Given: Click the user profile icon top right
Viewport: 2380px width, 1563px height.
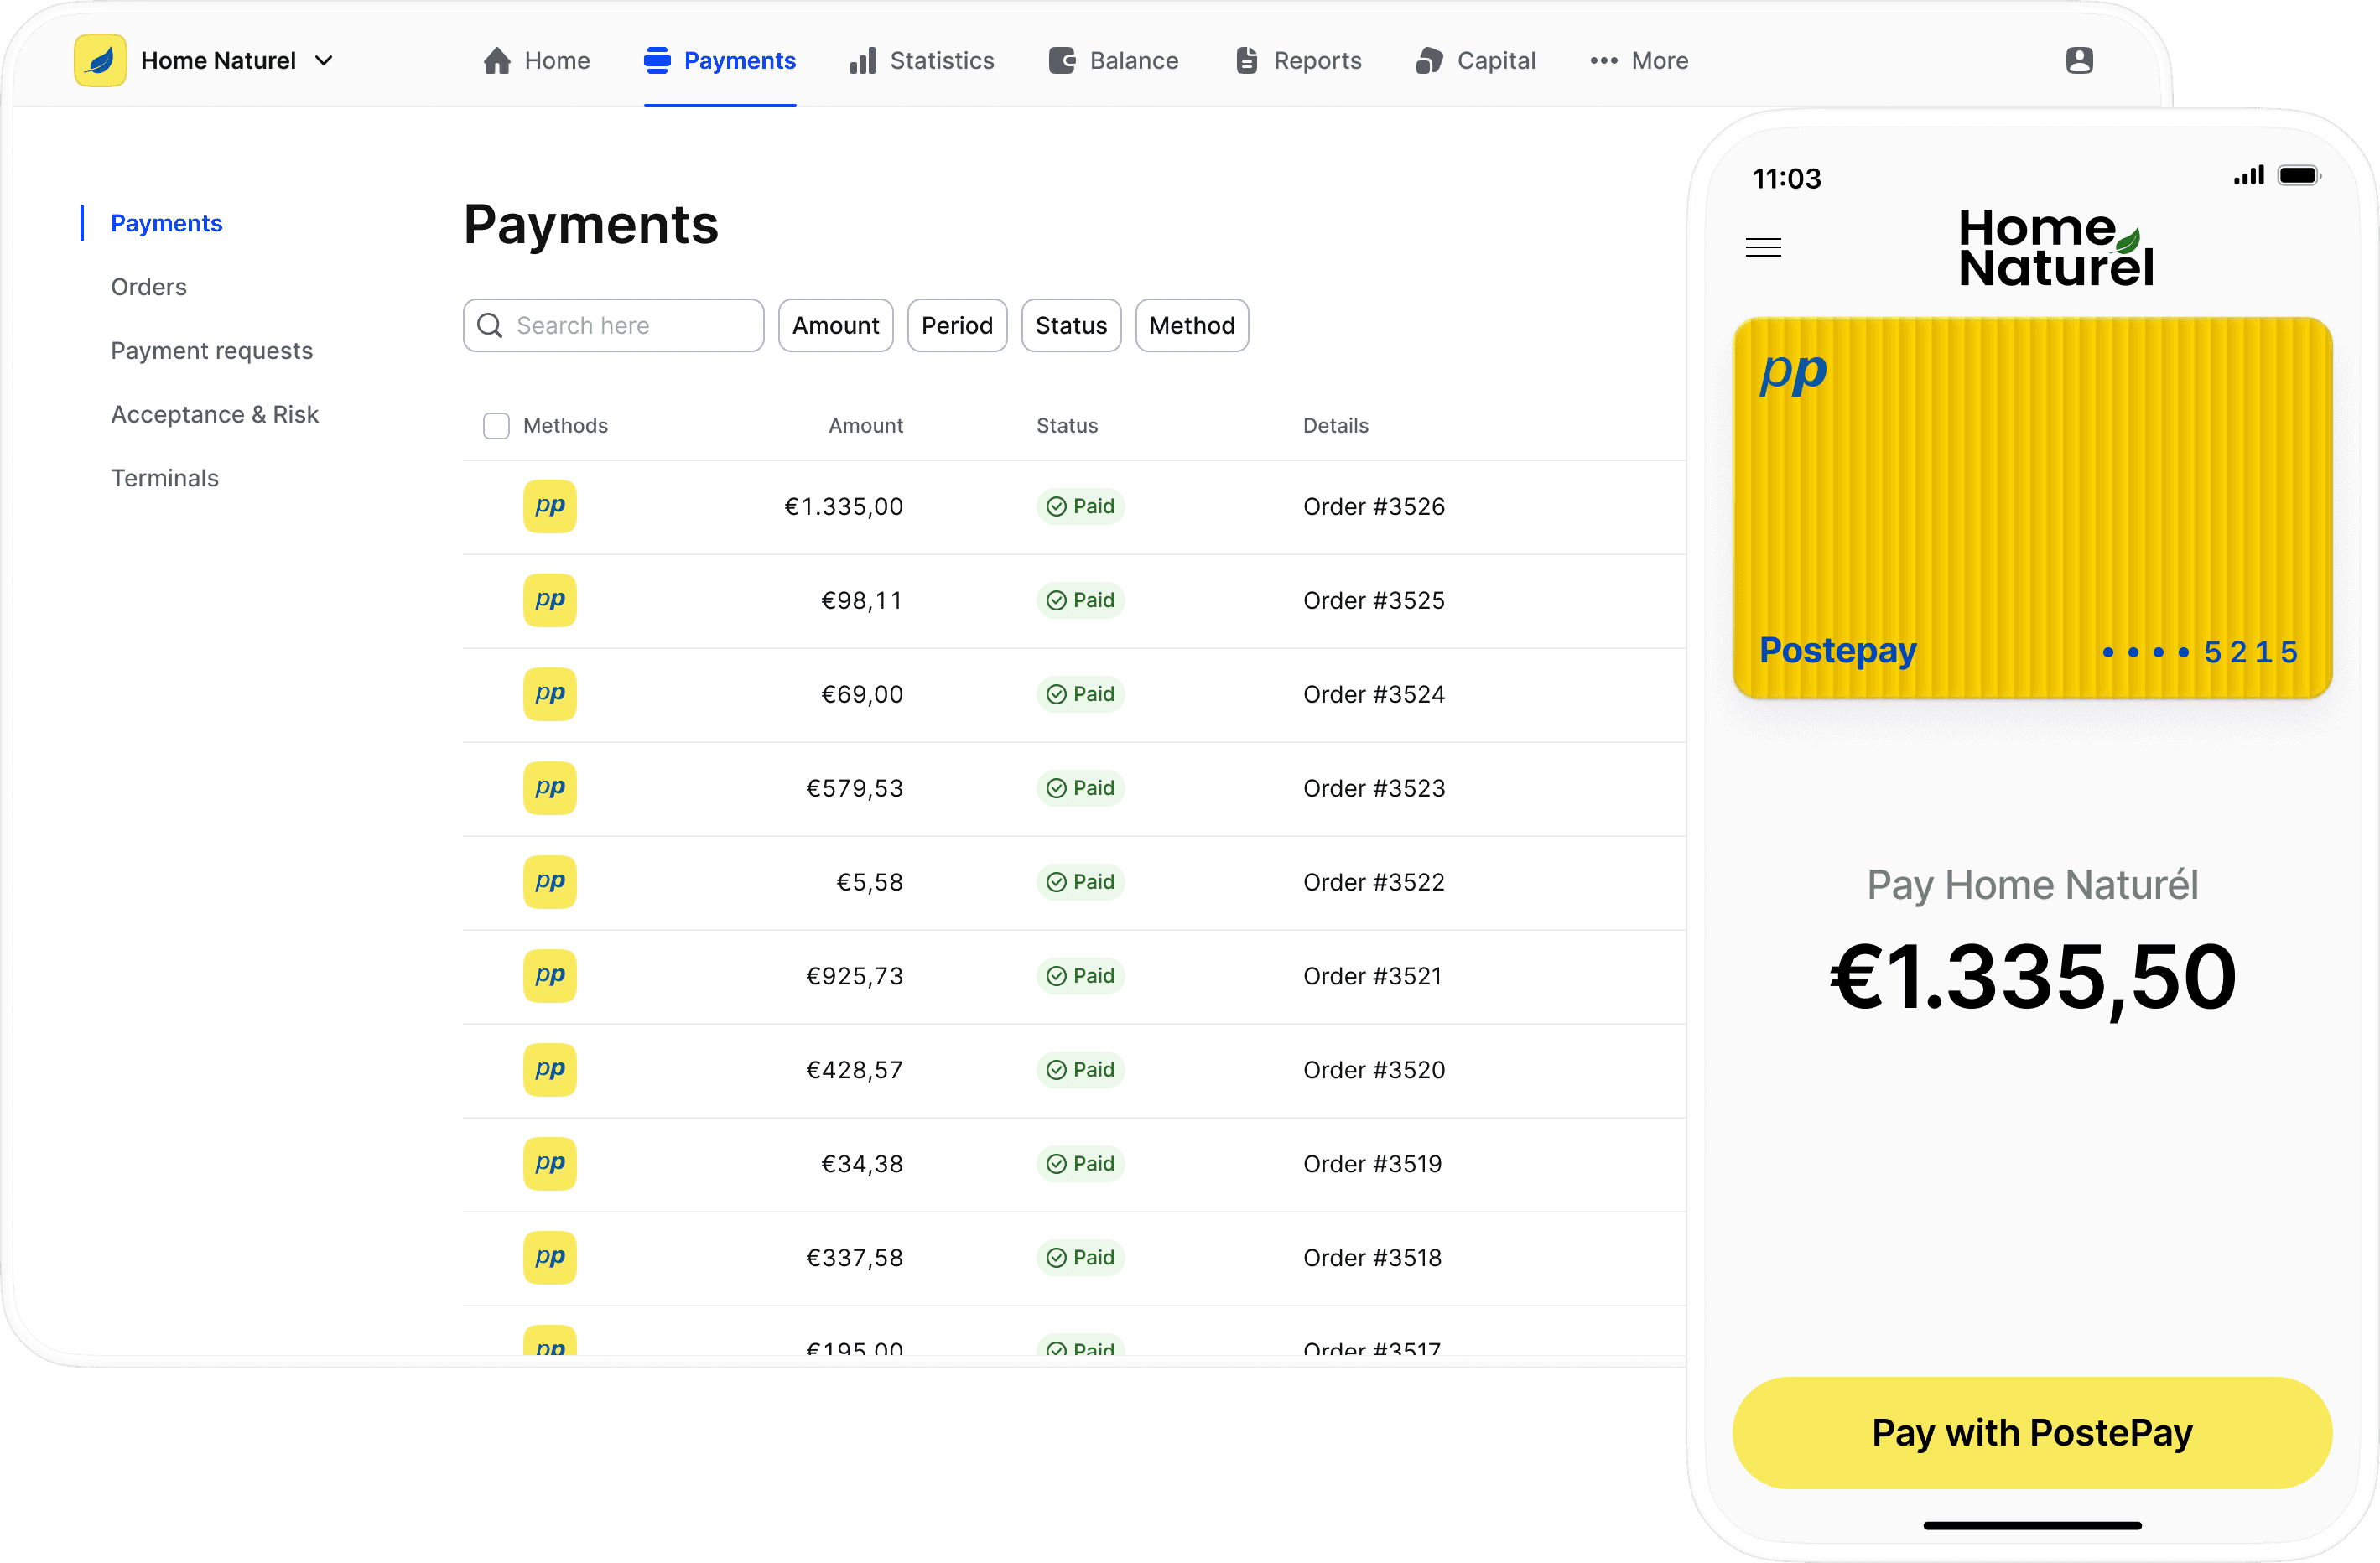Looking at the screenshot, I should (2081, 60).
